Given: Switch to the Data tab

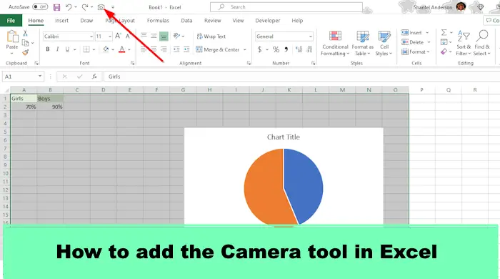Looking at the screenshot, I should 186,21.
